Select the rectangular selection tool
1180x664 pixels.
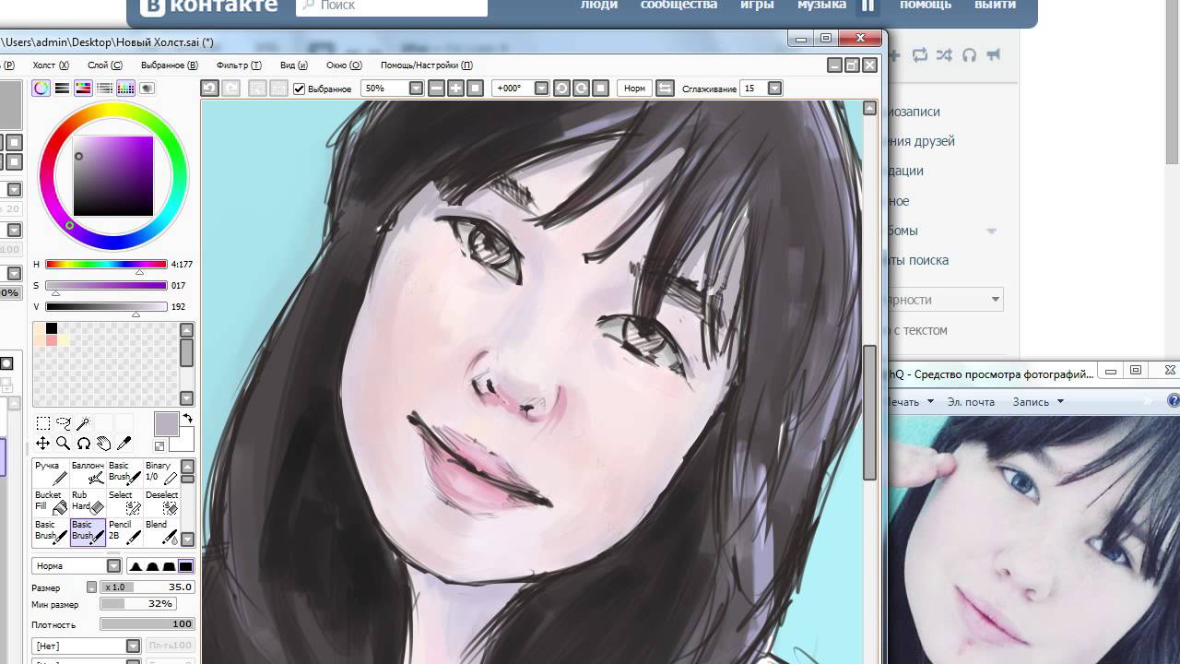pos(43,423)
